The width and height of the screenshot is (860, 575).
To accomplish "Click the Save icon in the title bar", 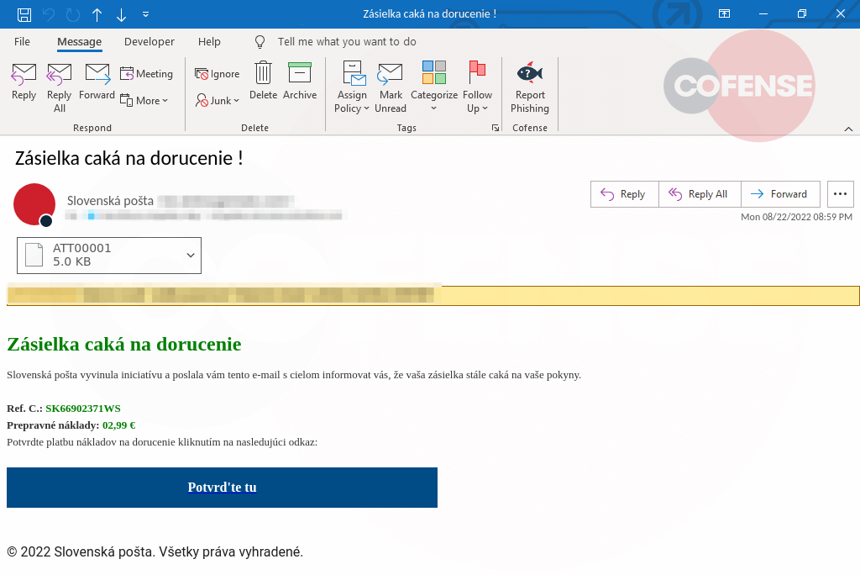I will tap(24, 14).
